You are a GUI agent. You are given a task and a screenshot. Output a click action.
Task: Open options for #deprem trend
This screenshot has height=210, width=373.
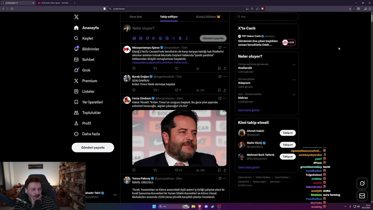coord(294,80)
